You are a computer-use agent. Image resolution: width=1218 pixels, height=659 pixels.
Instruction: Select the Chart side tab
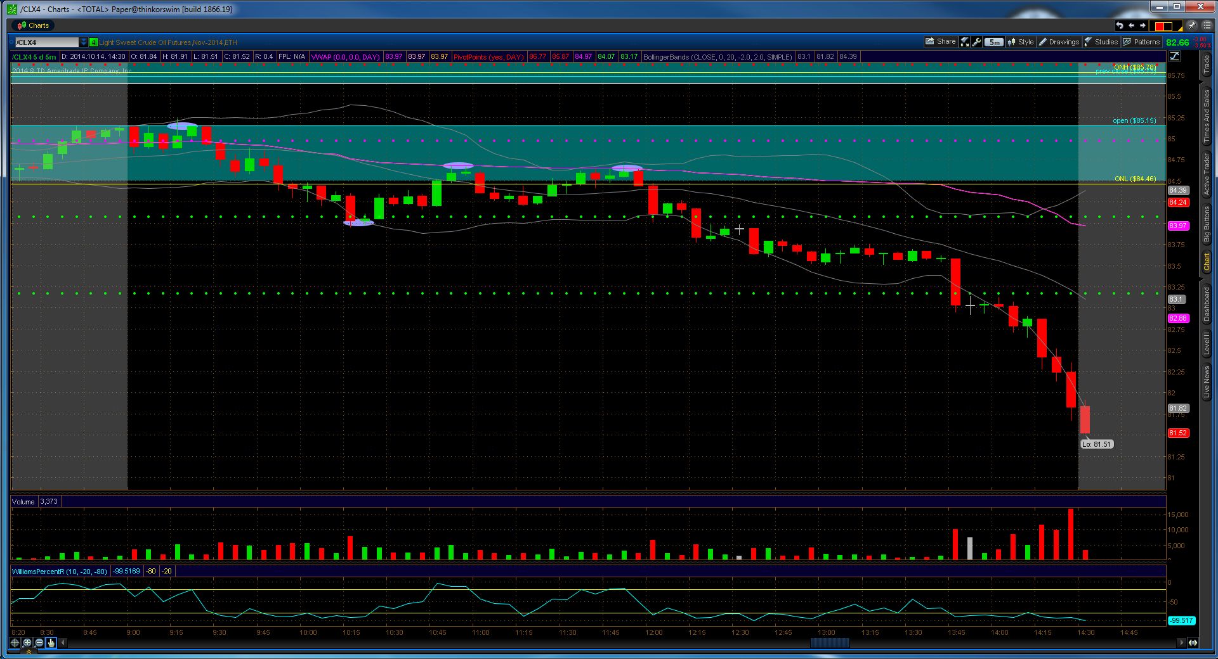pyautogui.click(x=1207, y=262)
